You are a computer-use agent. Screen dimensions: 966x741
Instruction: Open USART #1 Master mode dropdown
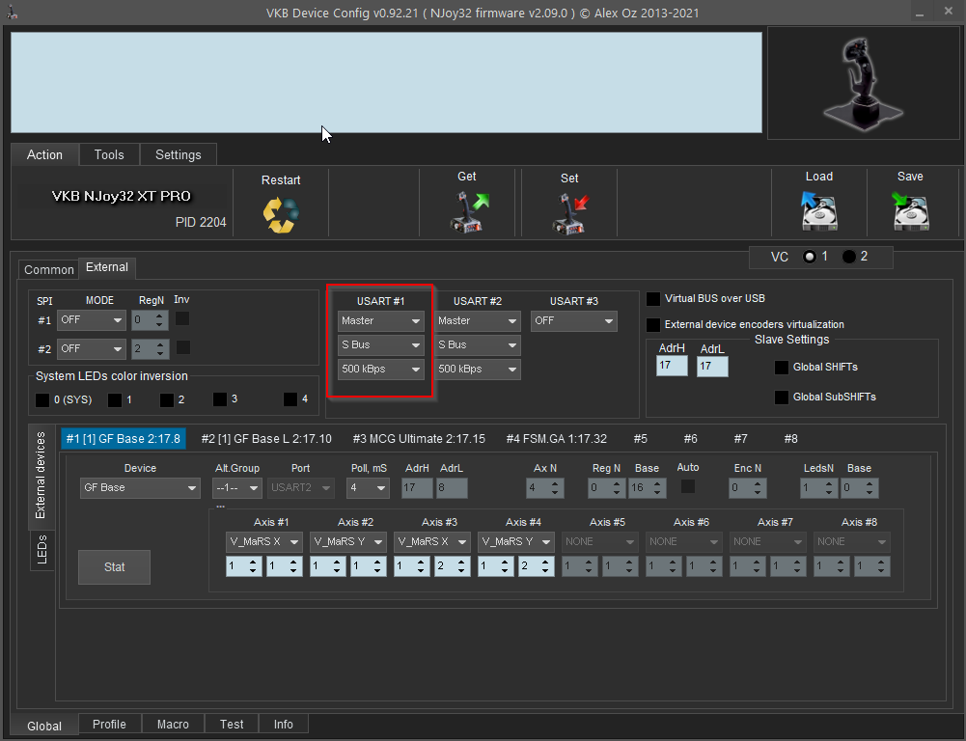click(380, 321)
